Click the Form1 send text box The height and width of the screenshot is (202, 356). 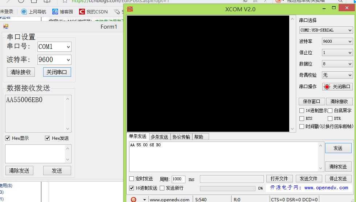point(38,154)
